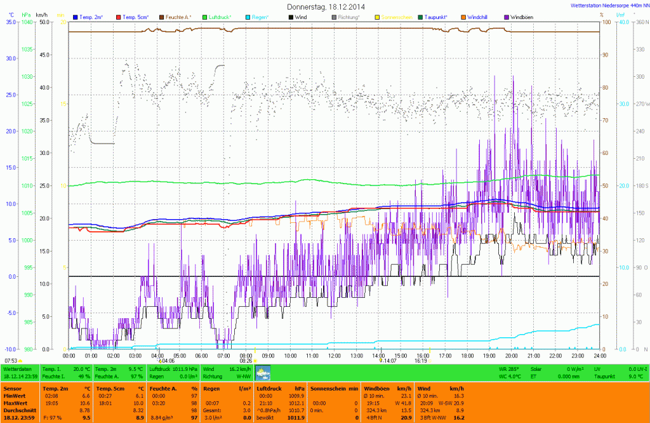Click the 08:26 sunrise time marker
Image resolution: width=650 pixels, height=423 pixels.
(x=246, y=360)
